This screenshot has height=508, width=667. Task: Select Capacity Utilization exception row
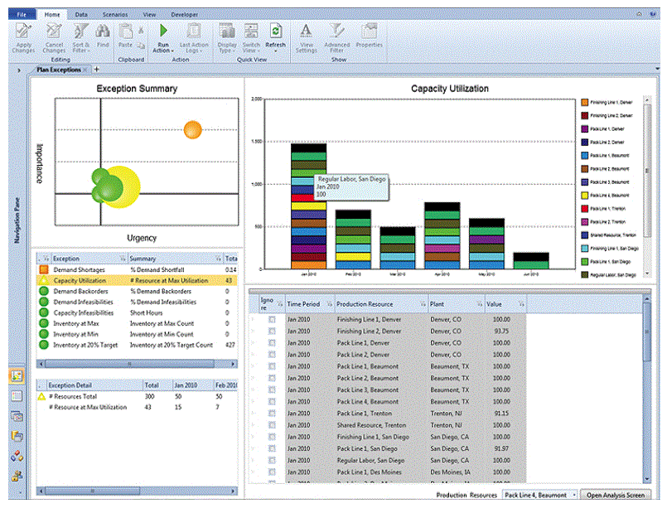click(x=137, y=280)
